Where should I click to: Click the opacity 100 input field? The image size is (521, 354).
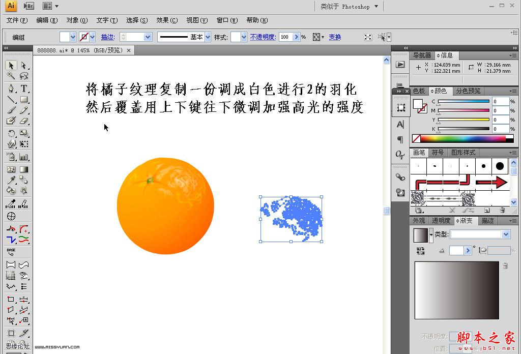[285, 37]
